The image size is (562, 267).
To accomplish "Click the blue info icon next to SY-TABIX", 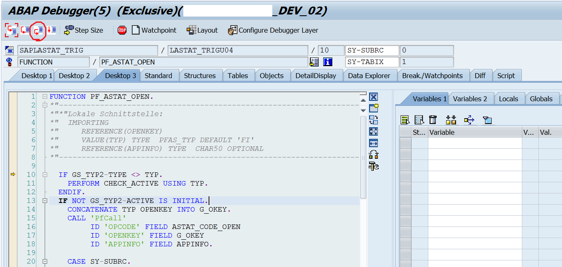I will [x=328, y=62].
